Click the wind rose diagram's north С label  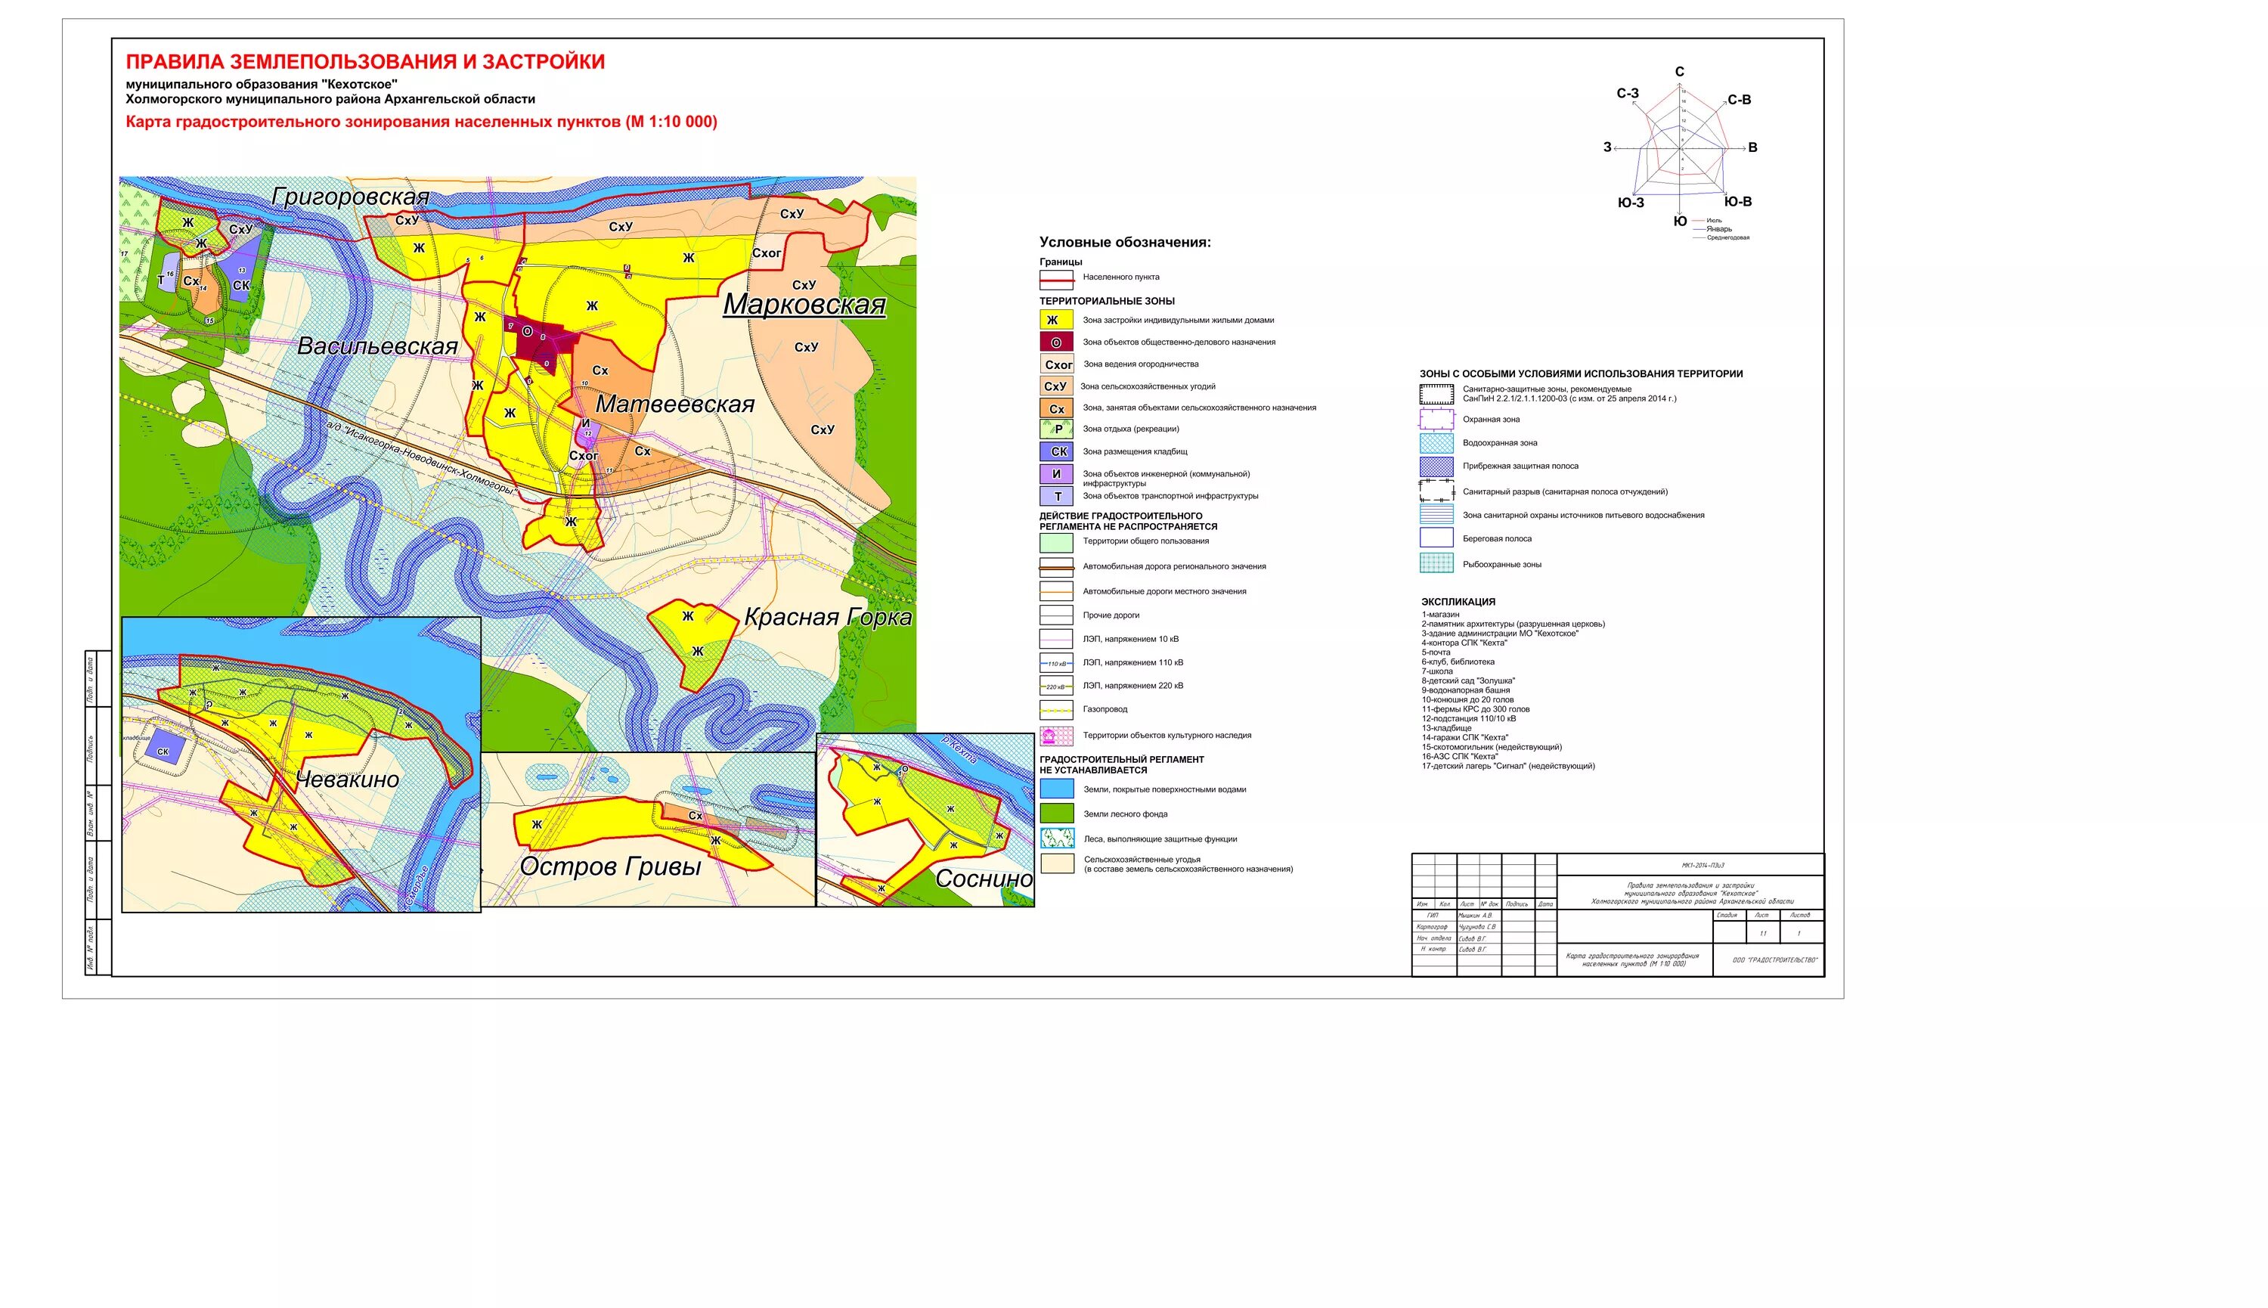1679,72
